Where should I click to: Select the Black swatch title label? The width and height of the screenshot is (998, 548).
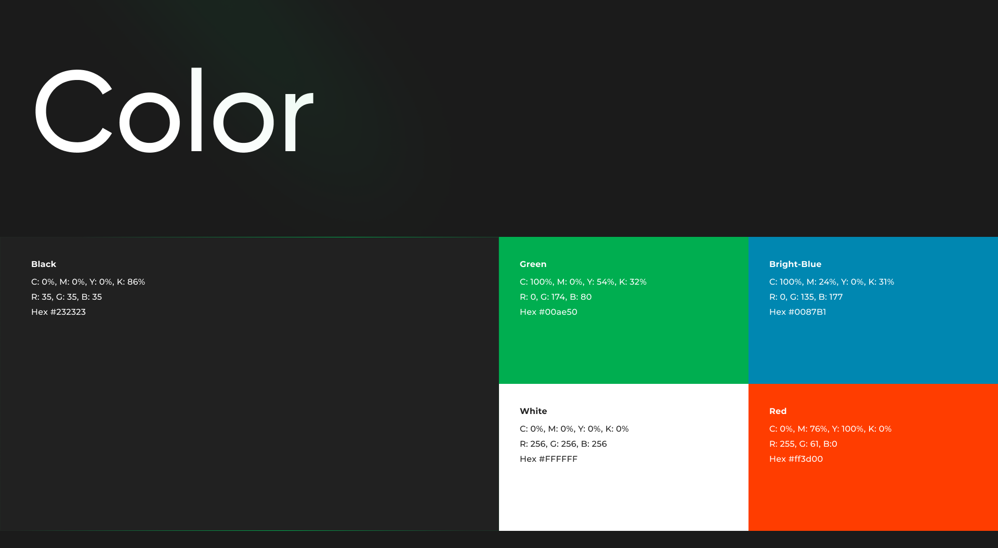(x=44, y=264)
